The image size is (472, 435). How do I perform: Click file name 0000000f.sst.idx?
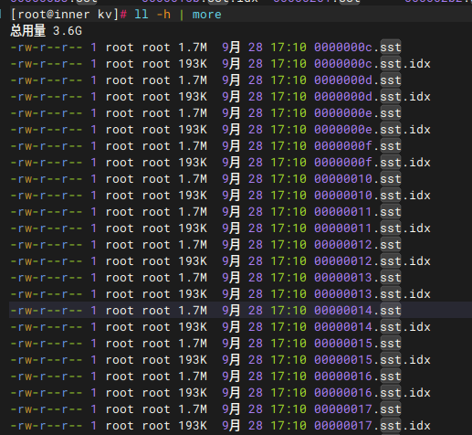[372, 163]
